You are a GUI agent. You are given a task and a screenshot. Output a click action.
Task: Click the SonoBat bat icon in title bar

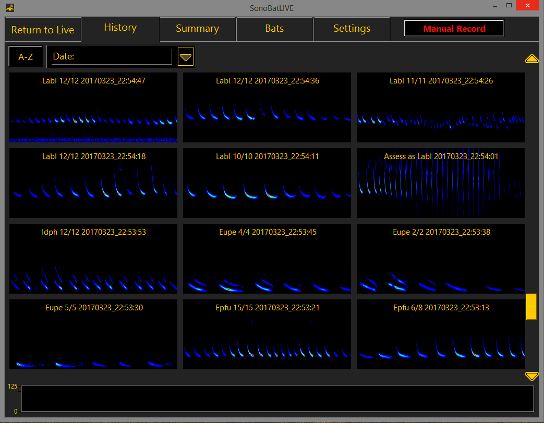click(x=9, y=8)
